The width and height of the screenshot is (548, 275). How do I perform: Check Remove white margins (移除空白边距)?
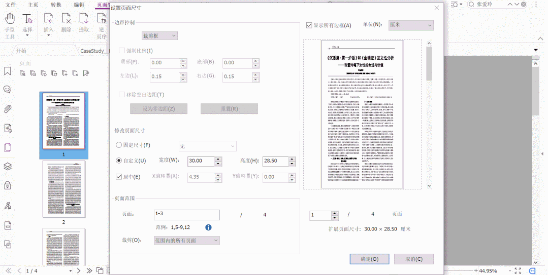pyautogui.click(x=122, y=95)
